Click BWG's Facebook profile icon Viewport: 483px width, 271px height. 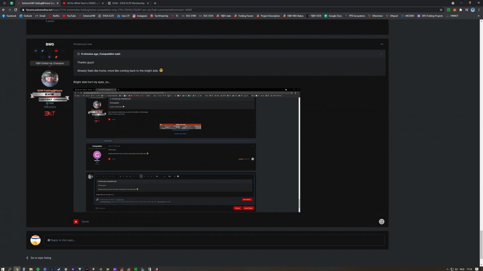[35, 51]
